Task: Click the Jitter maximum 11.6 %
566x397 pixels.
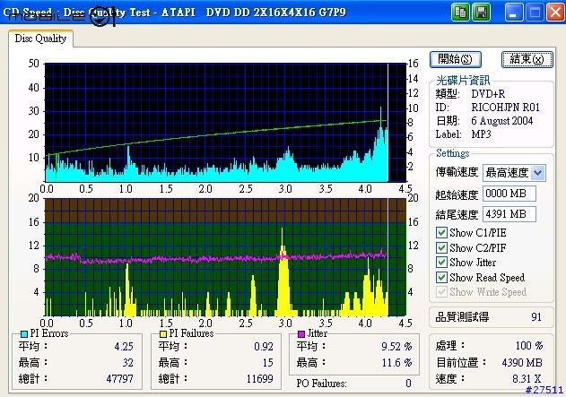Action: (x=396, y=363)
